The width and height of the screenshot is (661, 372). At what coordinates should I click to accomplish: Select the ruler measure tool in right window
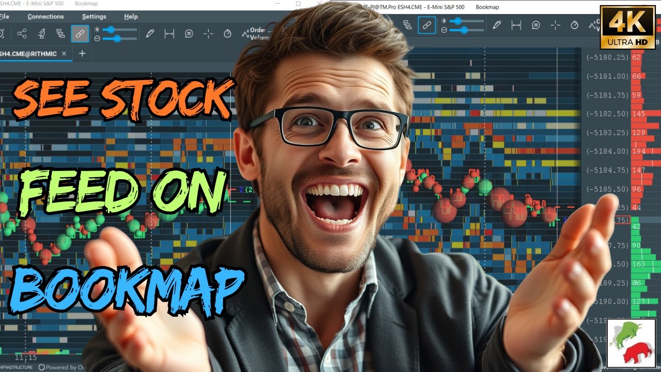[x=516, y=25]
